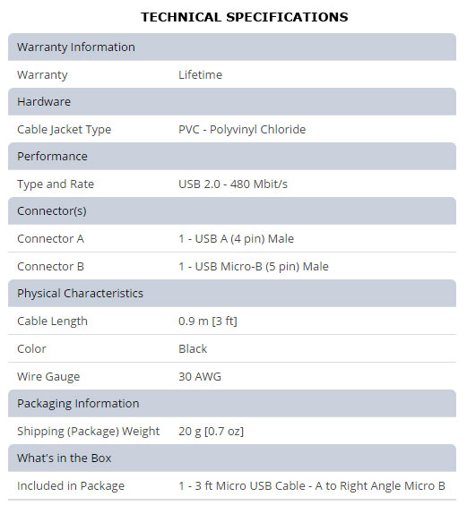Click the 0.9 m [3 ft] value
Screen dimensions: 467x514
click(208, 321)
